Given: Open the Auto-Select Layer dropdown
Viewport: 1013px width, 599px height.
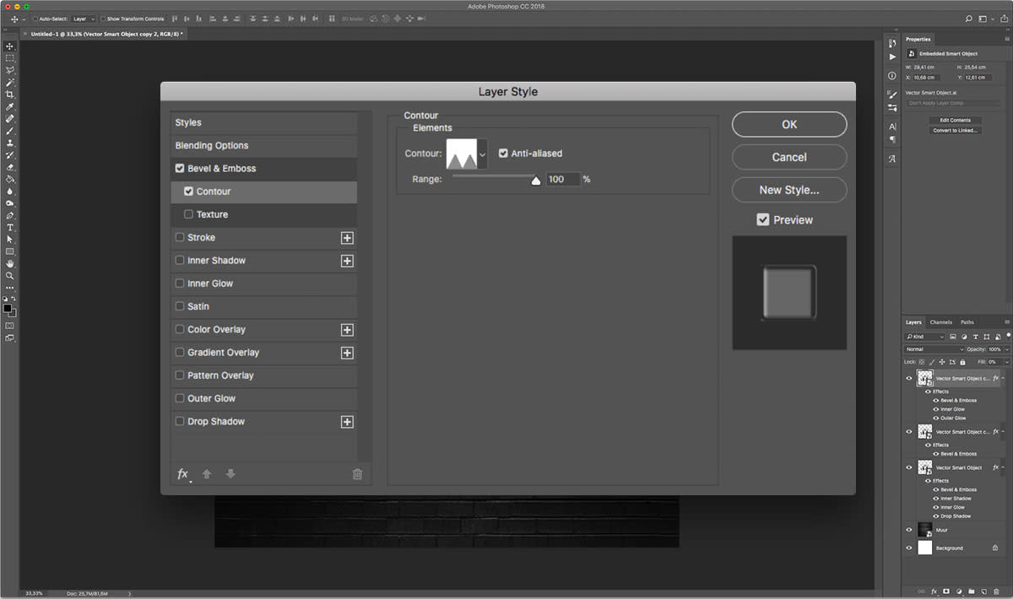Looking at the screenshot, I should click(84, 19).
